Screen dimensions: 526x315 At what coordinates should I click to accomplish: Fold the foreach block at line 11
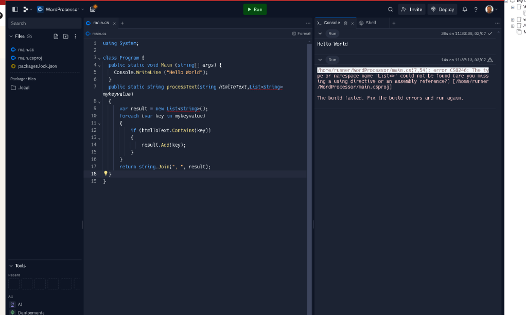pyautogui.click(x=99, y=124)
